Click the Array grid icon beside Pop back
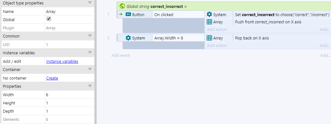 [x=209, y=38]
